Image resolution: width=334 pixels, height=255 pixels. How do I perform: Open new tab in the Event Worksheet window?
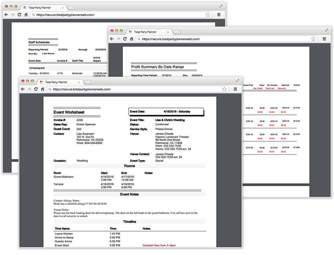tap(88, 82)
